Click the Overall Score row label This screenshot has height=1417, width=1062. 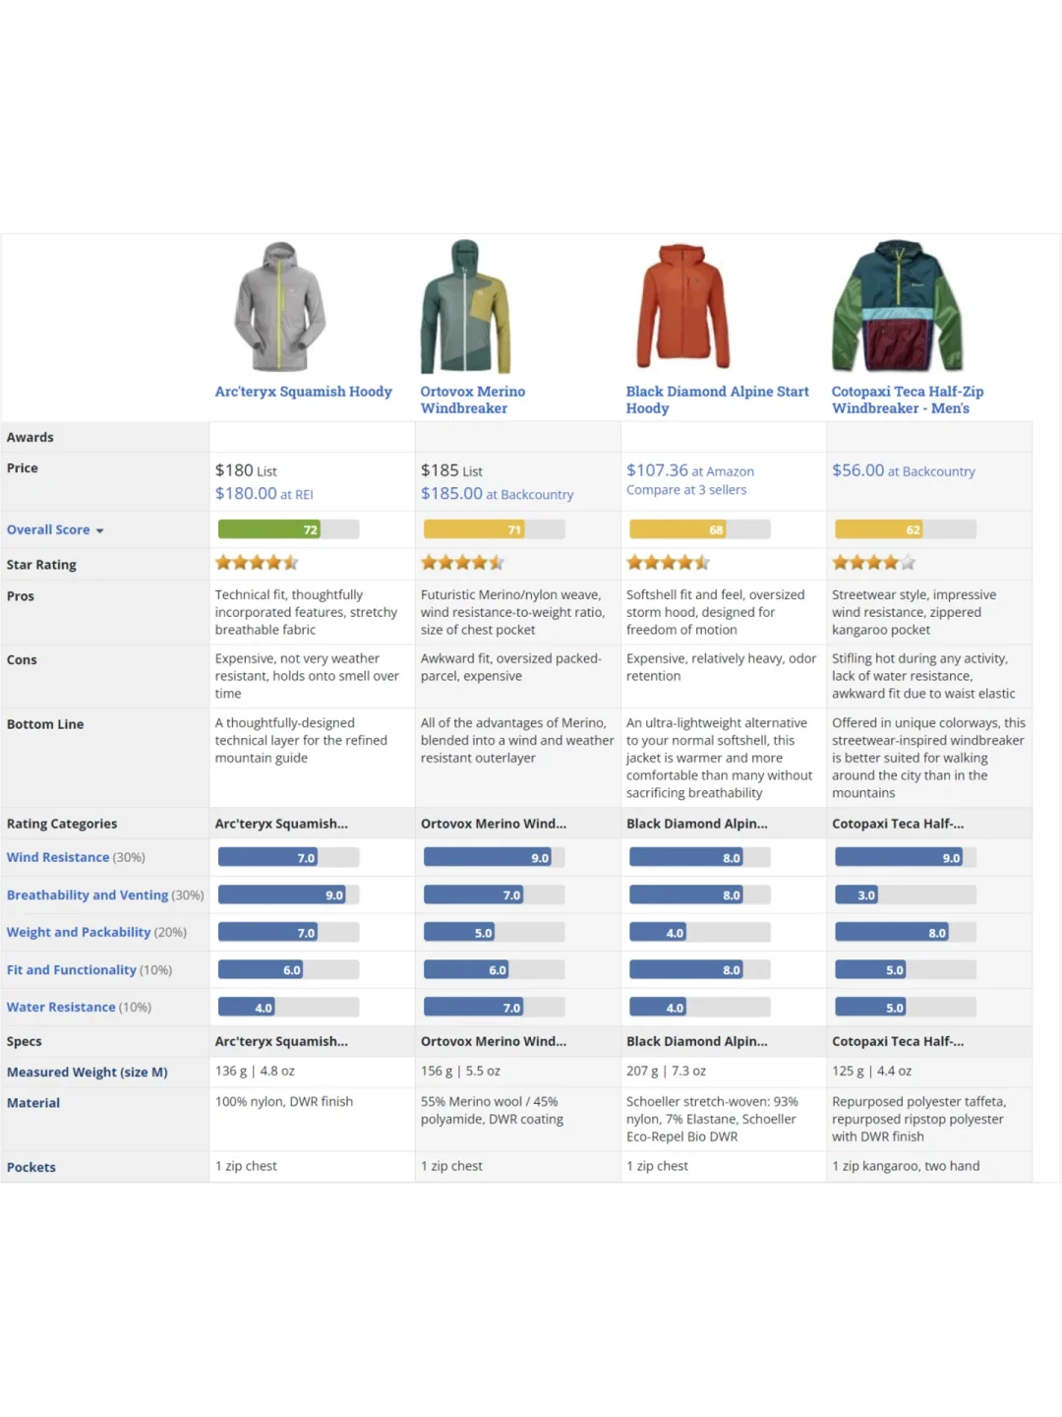48,529
